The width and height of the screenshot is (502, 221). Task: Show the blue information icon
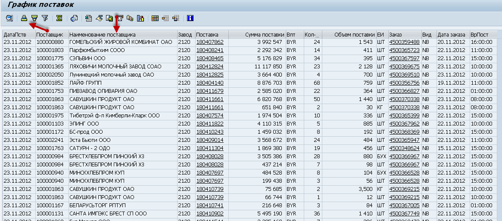click(190, 18)
